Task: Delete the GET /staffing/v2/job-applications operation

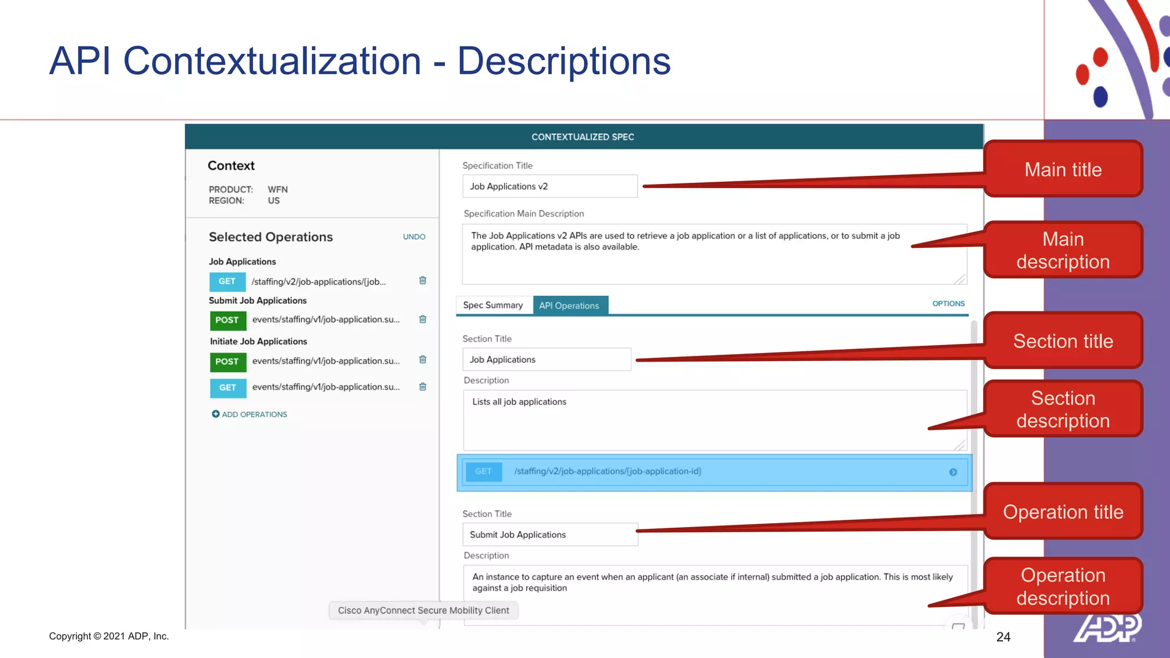Action: pos(423,280)
